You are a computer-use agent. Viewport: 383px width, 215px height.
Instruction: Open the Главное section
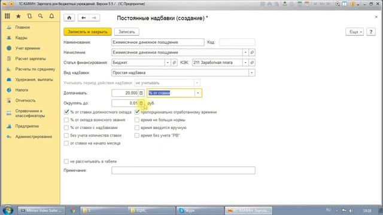tap(23, 27)
